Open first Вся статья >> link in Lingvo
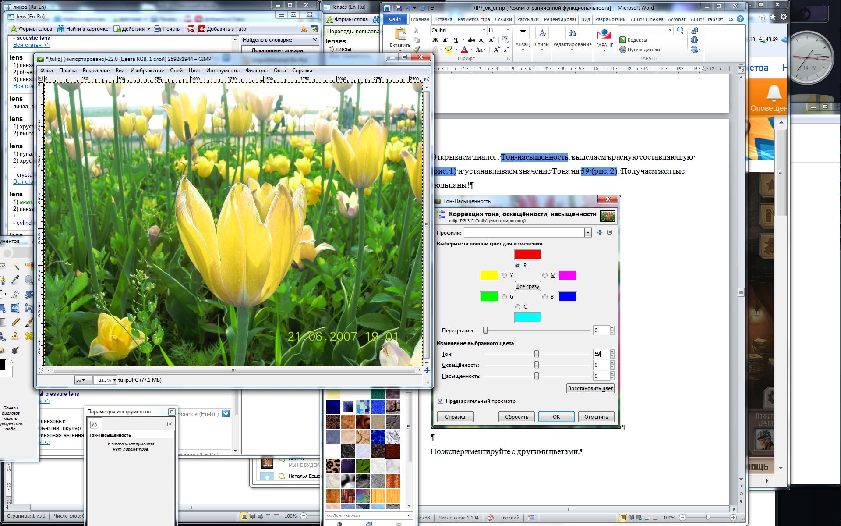This screenshot has width=841, height=526. 32,45
